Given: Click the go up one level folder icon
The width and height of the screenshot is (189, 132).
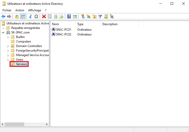Looking at the screenshot, I should [x=17, y=17].
